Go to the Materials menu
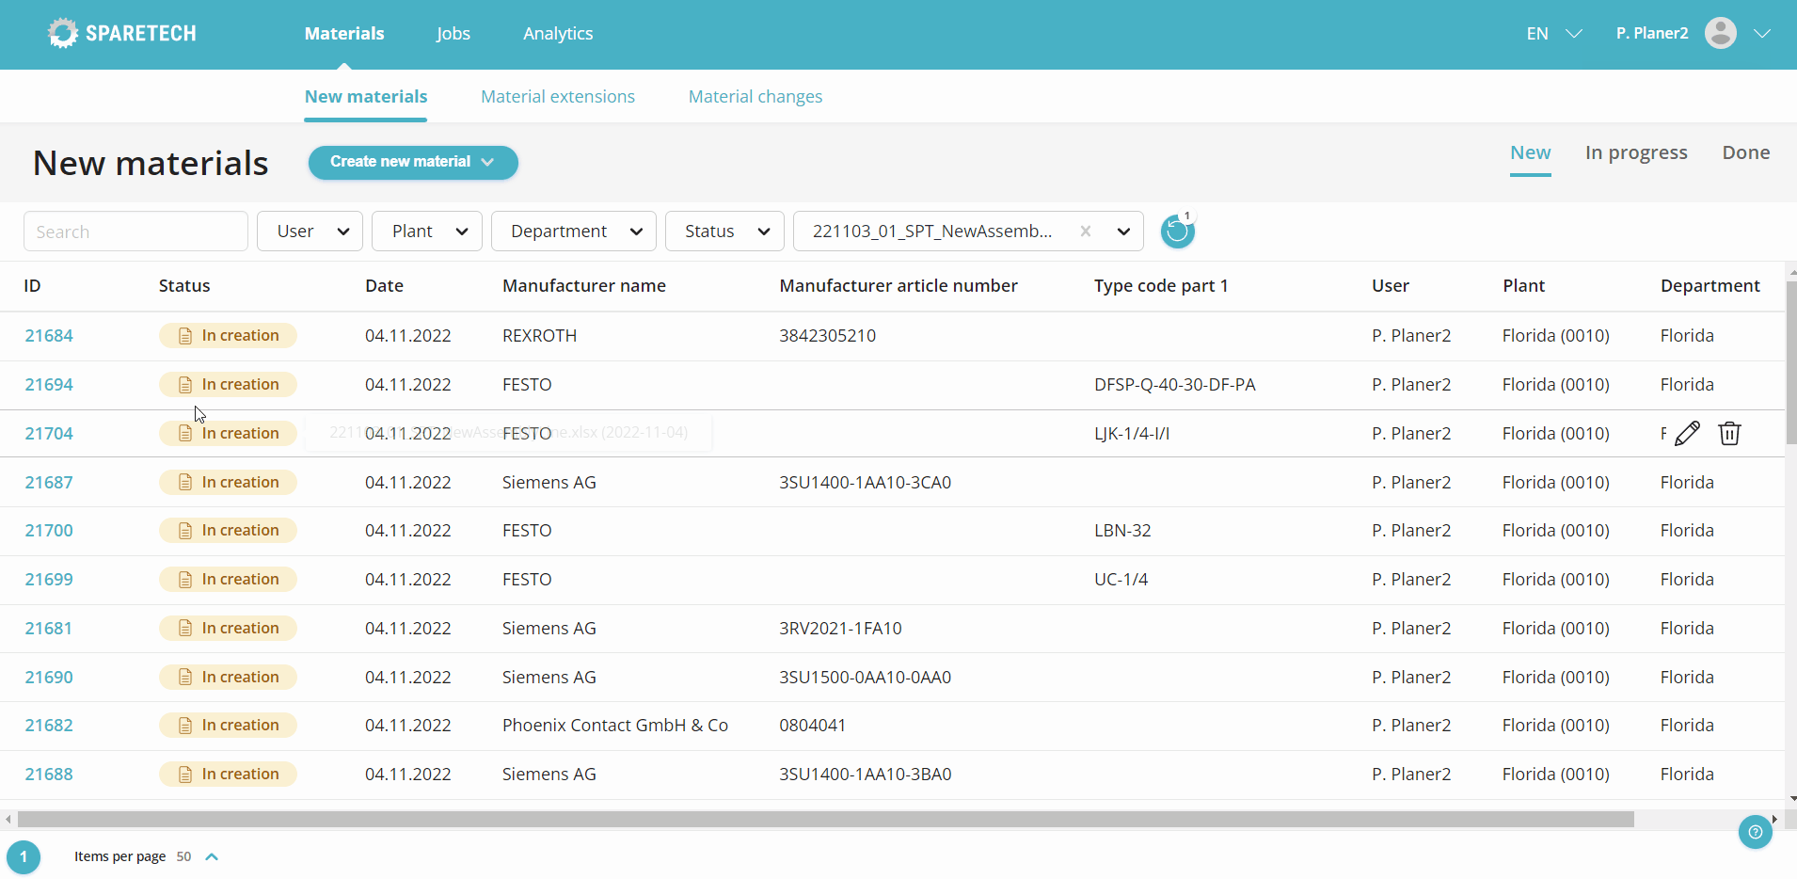1797x879 pixels. pyautogui.click(x=344, y=33)
